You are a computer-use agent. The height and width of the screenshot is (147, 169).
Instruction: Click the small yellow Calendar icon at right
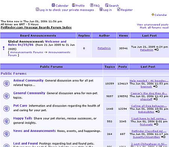[153, 15]
